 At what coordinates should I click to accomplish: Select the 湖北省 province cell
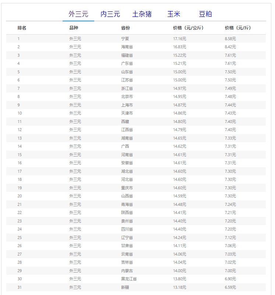(127, 171)
